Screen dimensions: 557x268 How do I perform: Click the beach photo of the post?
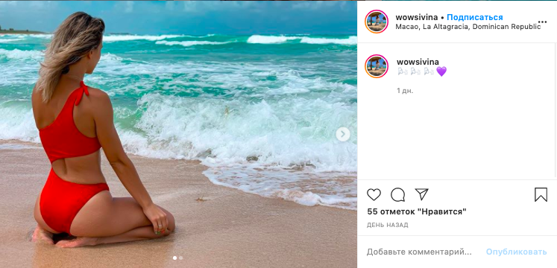pyautogui.click(x=178, y=134)
